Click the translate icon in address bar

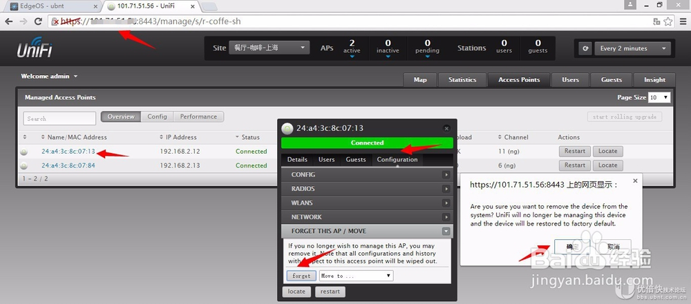[656, 21]
